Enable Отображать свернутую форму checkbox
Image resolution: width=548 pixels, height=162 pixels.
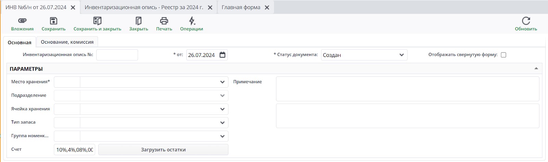(x=503, y=55)
